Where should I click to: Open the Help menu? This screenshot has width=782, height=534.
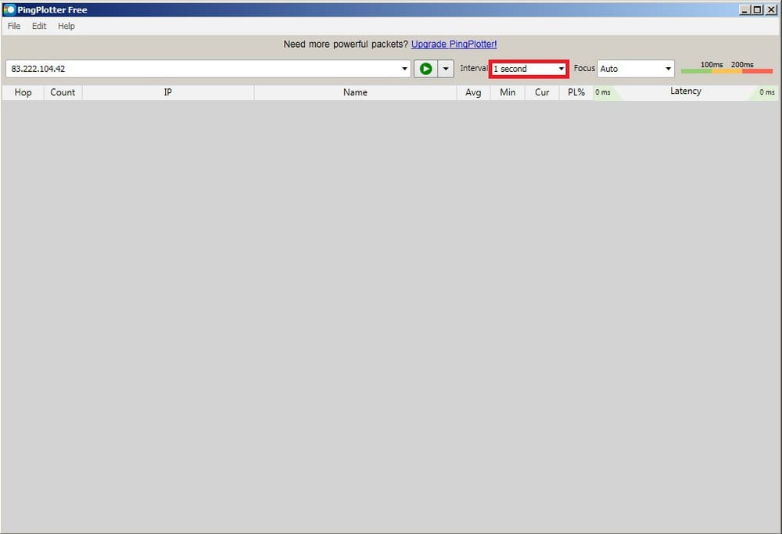point(66,26)
